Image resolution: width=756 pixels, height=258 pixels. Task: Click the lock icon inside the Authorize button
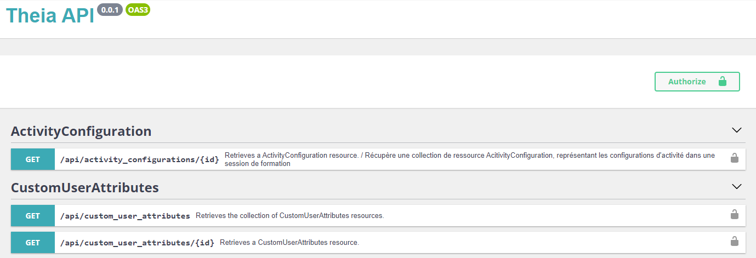pos(722,82)
